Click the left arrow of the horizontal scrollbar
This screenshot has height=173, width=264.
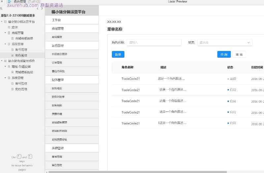point(47,172)
